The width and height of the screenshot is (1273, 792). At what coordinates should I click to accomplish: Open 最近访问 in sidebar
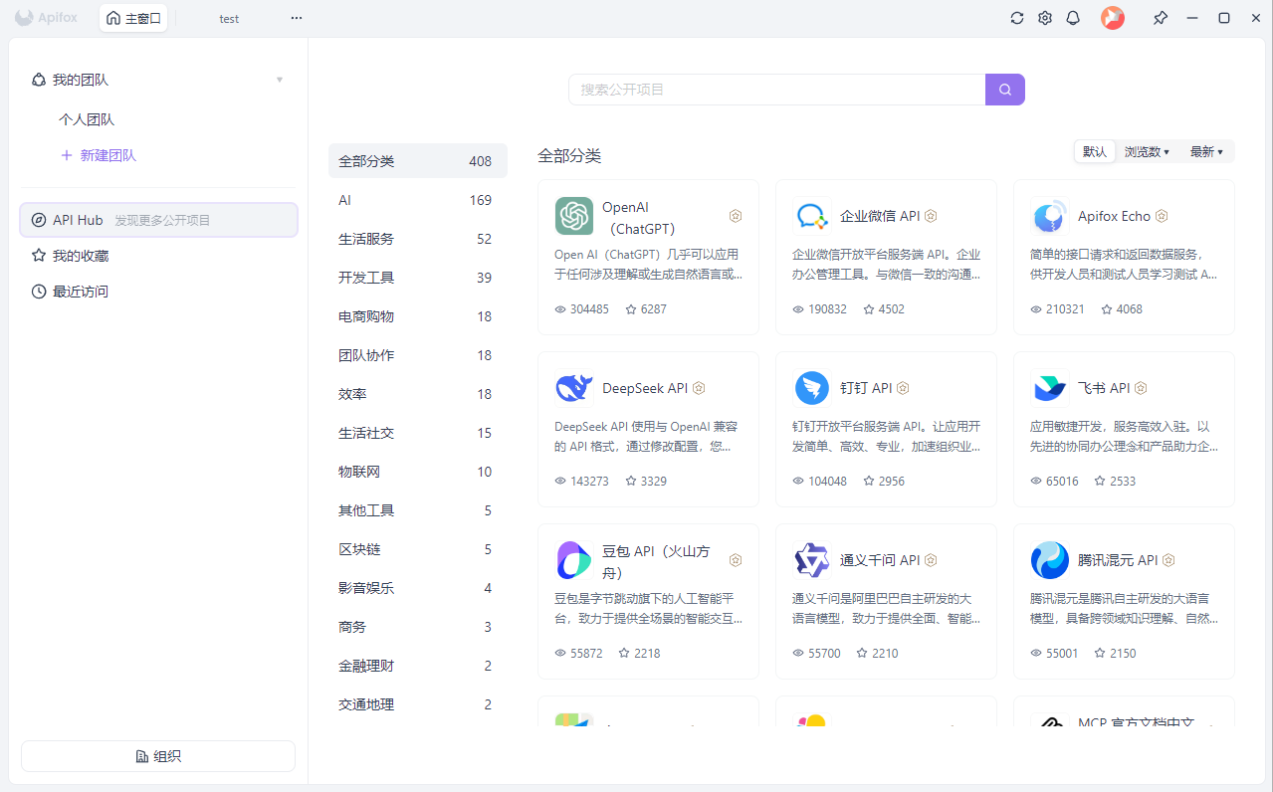tap(159, 292)
